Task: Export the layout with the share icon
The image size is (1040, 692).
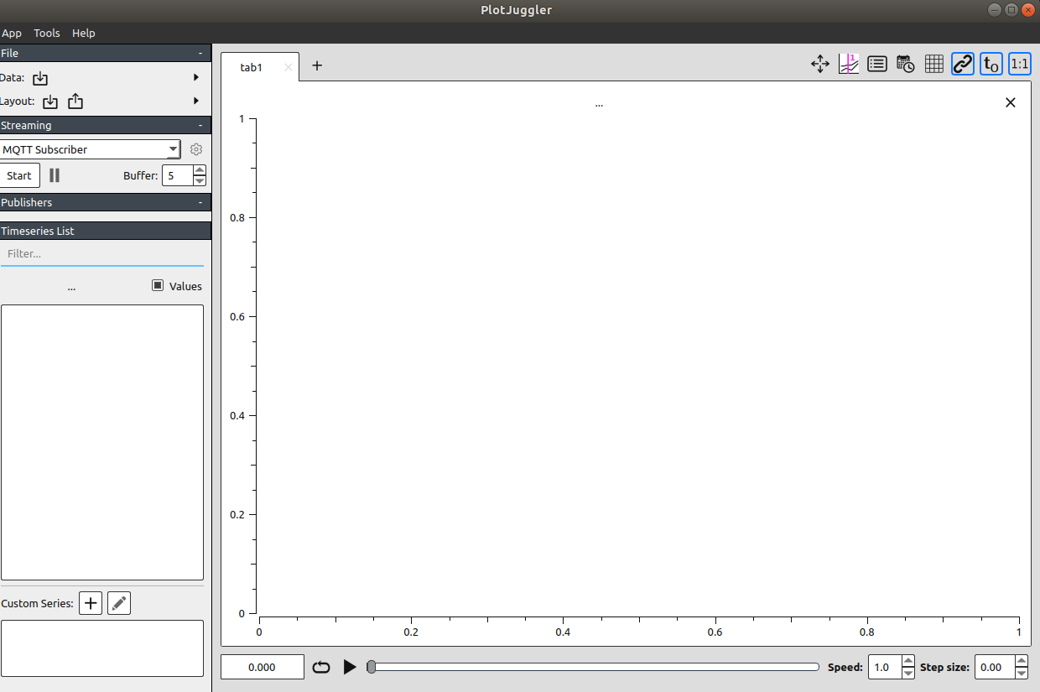Action: 75,101
